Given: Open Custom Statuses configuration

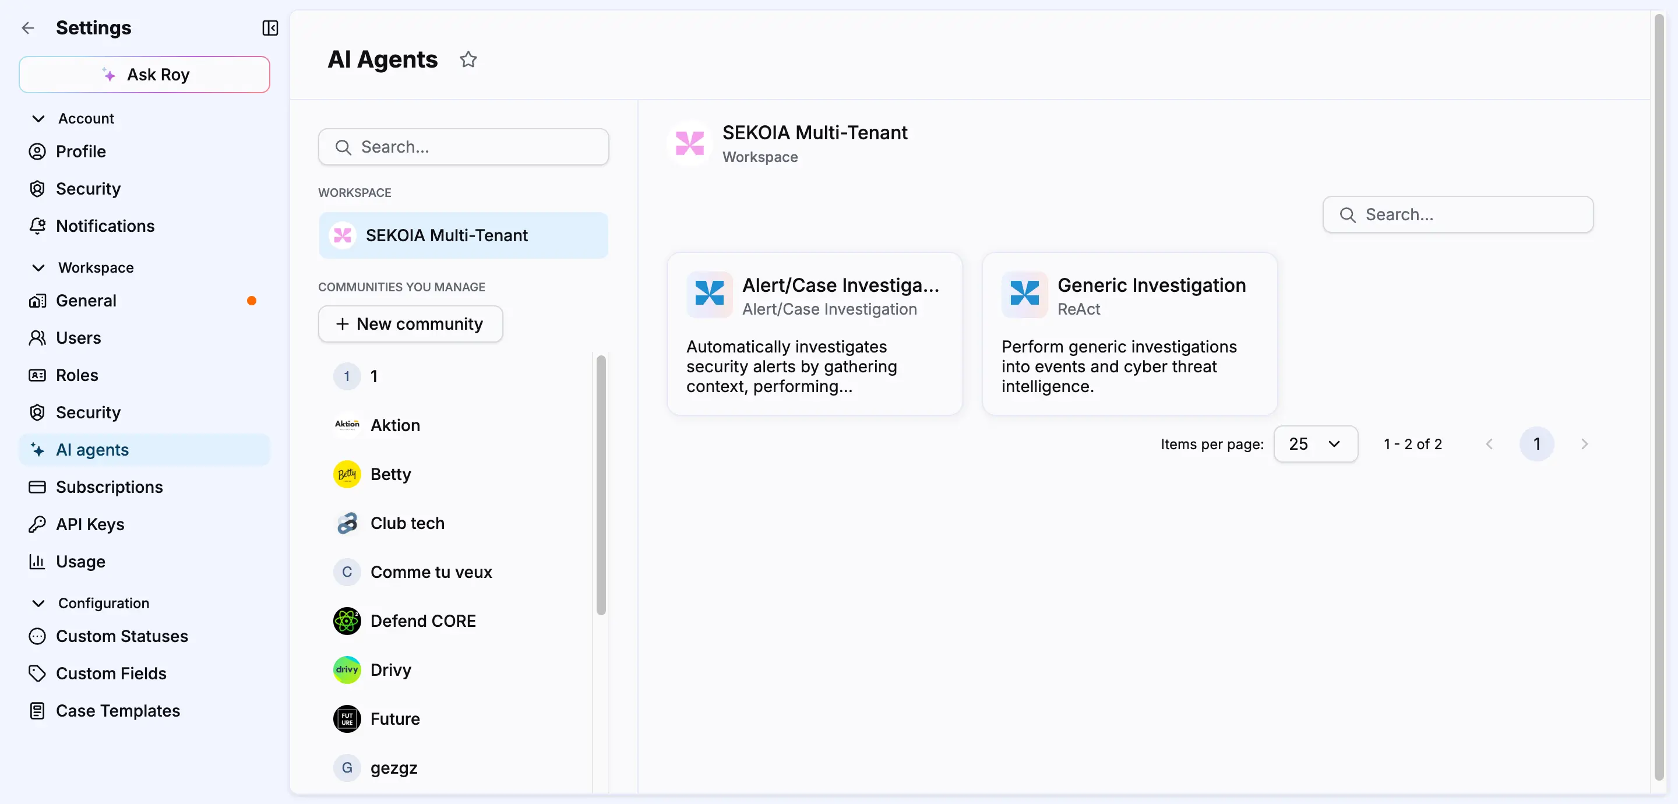Looking at the screenshot, I should 144,636.
